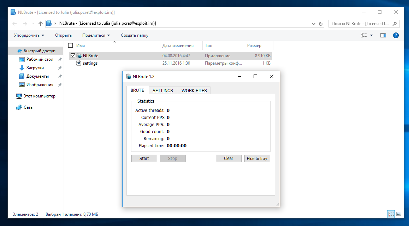Screen dimensions: 409x226
Task: Toggle the preview pane icon
Action: [x=383, y=35]
